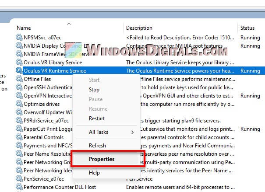265x192 pixels.
Task: Click the 'Enables remote users and 64-bit processes' description
Action: pyautogui.click(x=180, y=187)
